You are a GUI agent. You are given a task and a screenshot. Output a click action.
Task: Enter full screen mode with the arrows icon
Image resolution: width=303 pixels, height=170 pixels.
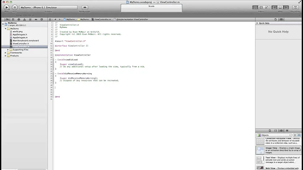click(x=300, y=2)
